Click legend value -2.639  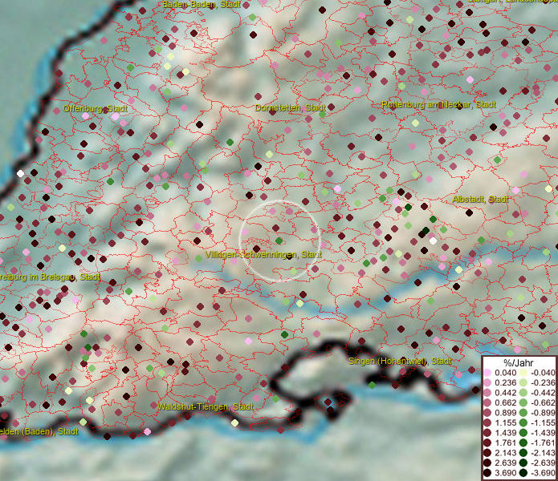tap(543, 463)
